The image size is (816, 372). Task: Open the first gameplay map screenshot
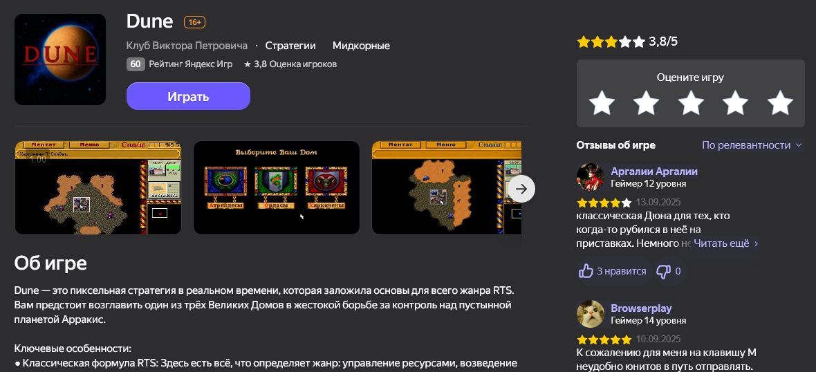tap(98, 188)
